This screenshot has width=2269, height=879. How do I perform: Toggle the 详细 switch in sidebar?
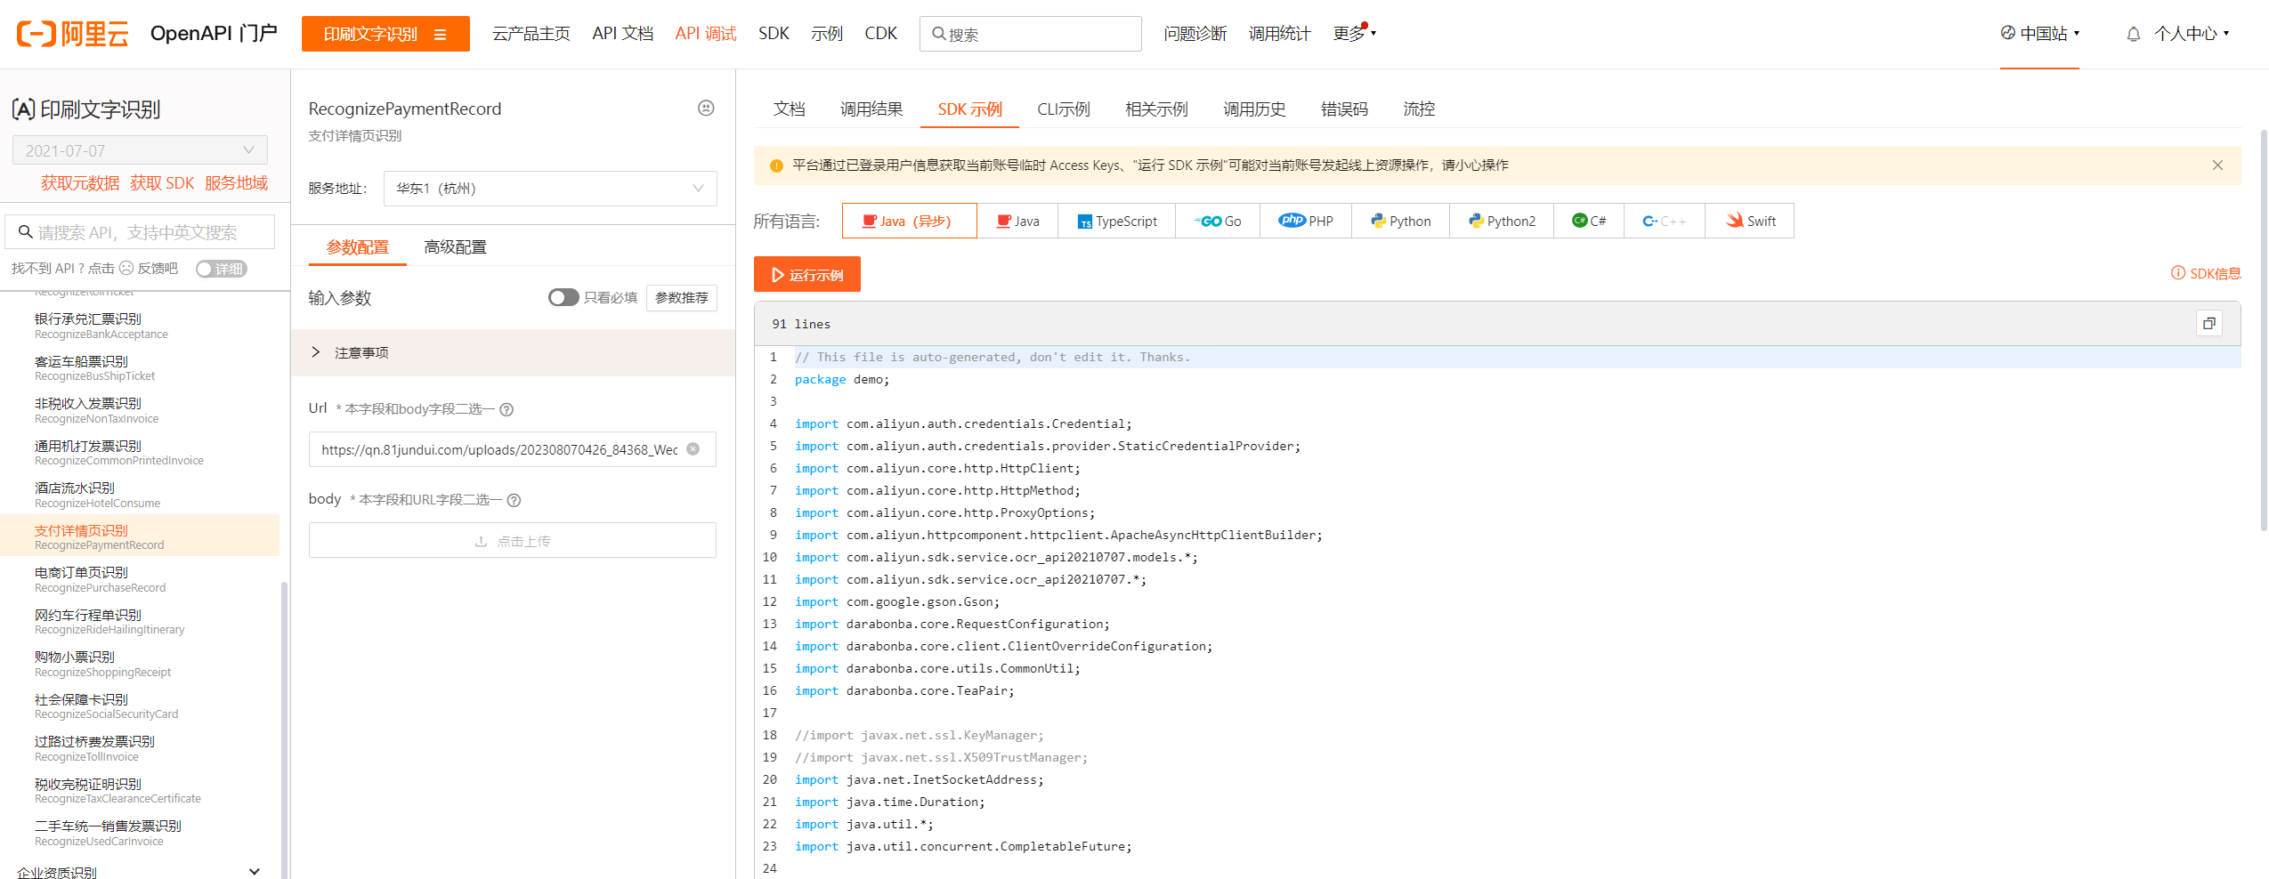[x=222, y=269]
